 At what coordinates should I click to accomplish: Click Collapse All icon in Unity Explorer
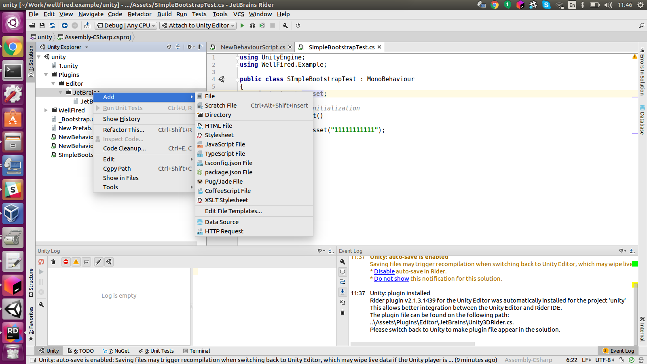point(178,47)
